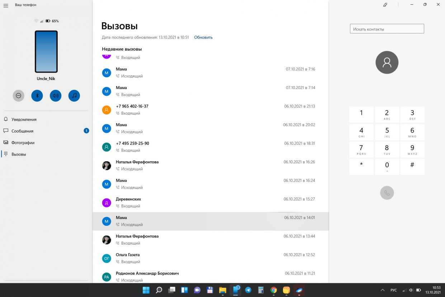Click Наталья Ферафонтова avatar at 16:26
This screenshot has height=297, width=445.
(106, 165)
